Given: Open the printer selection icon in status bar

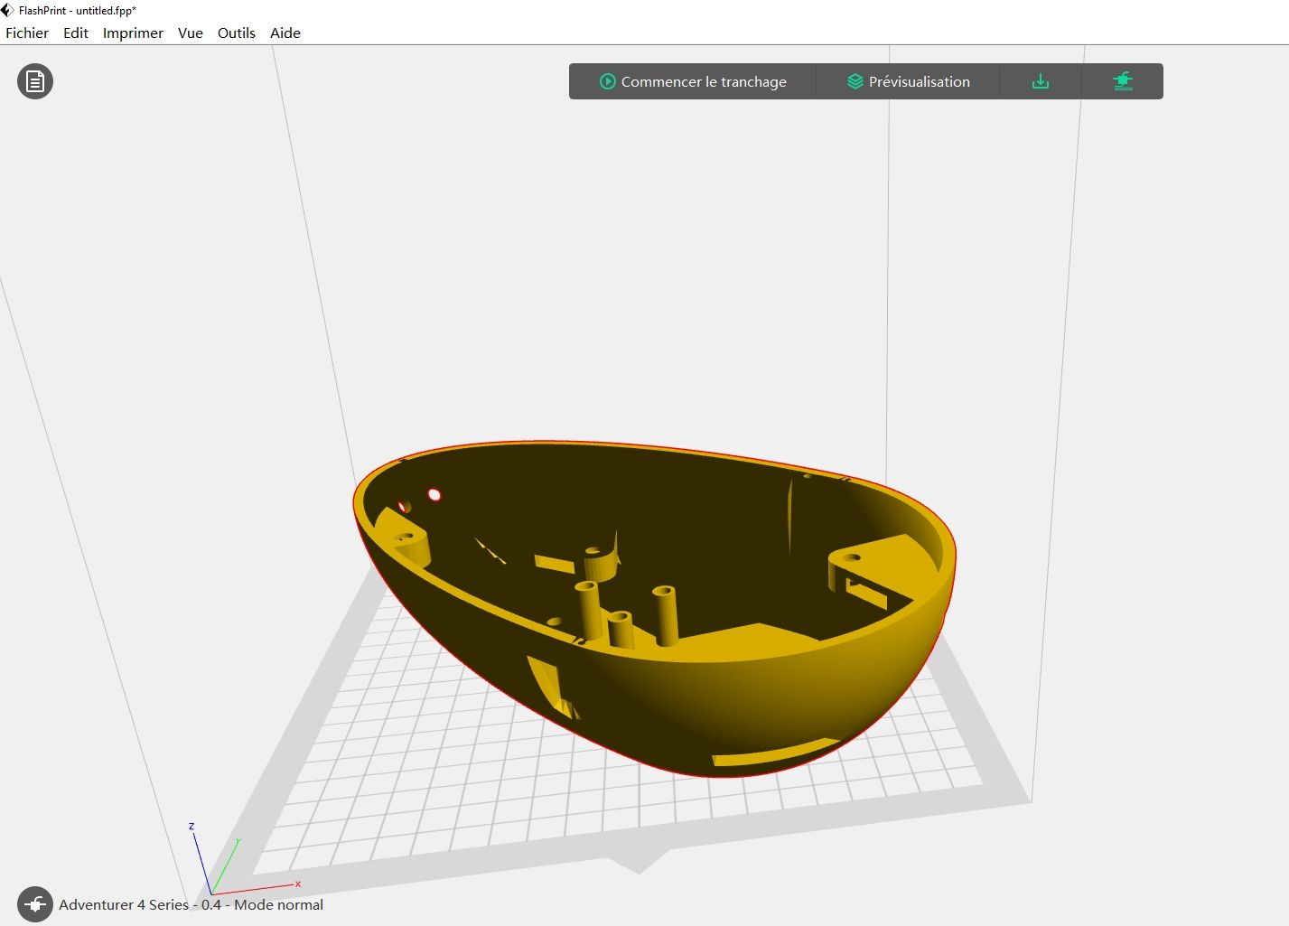Looking at the screenshot, I should [35, 904].
